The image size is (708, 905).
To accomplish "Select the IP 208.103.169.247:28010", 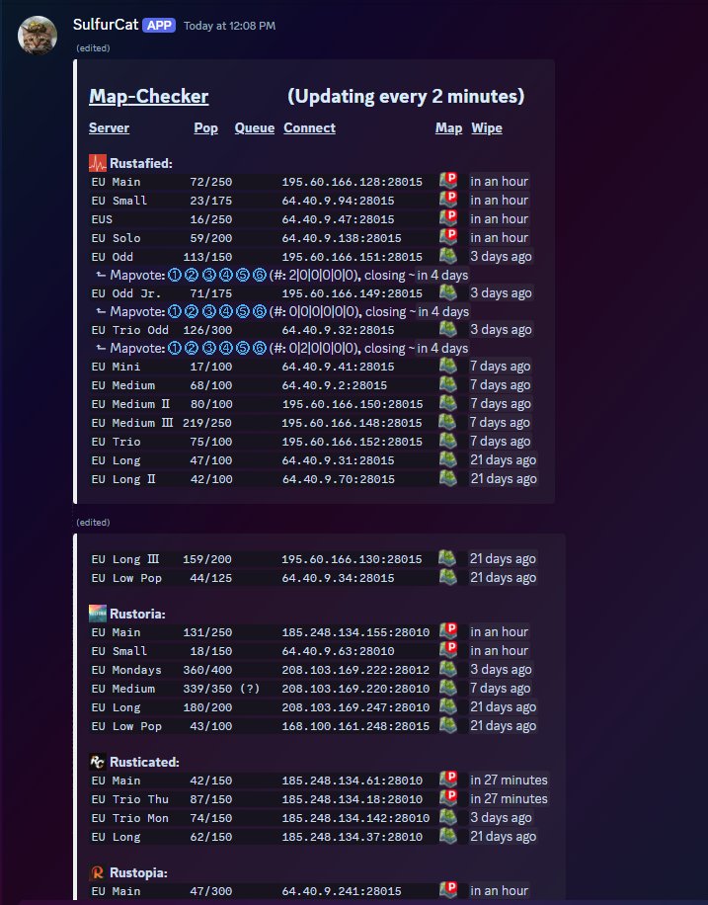I will (355, 707).
